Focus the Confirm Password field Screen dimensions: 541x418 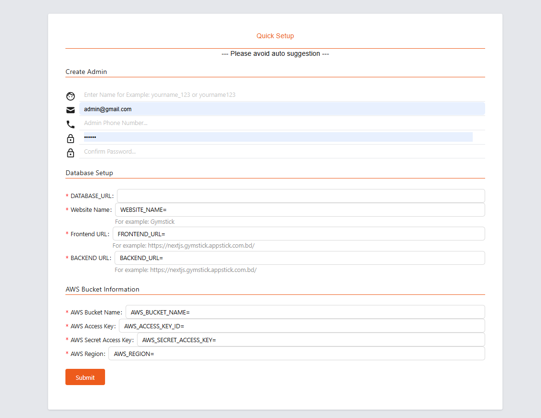(x=282, y=152)
